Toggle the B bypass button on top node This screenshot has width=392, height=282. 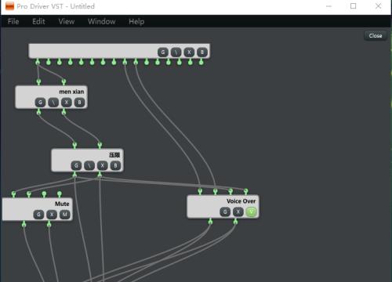point(202,52)
